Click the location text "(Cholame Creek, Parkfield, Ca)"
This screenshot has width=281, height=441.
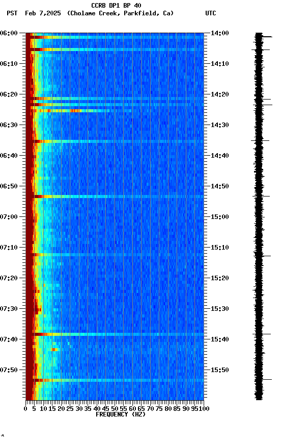click(x=120, y=13)
